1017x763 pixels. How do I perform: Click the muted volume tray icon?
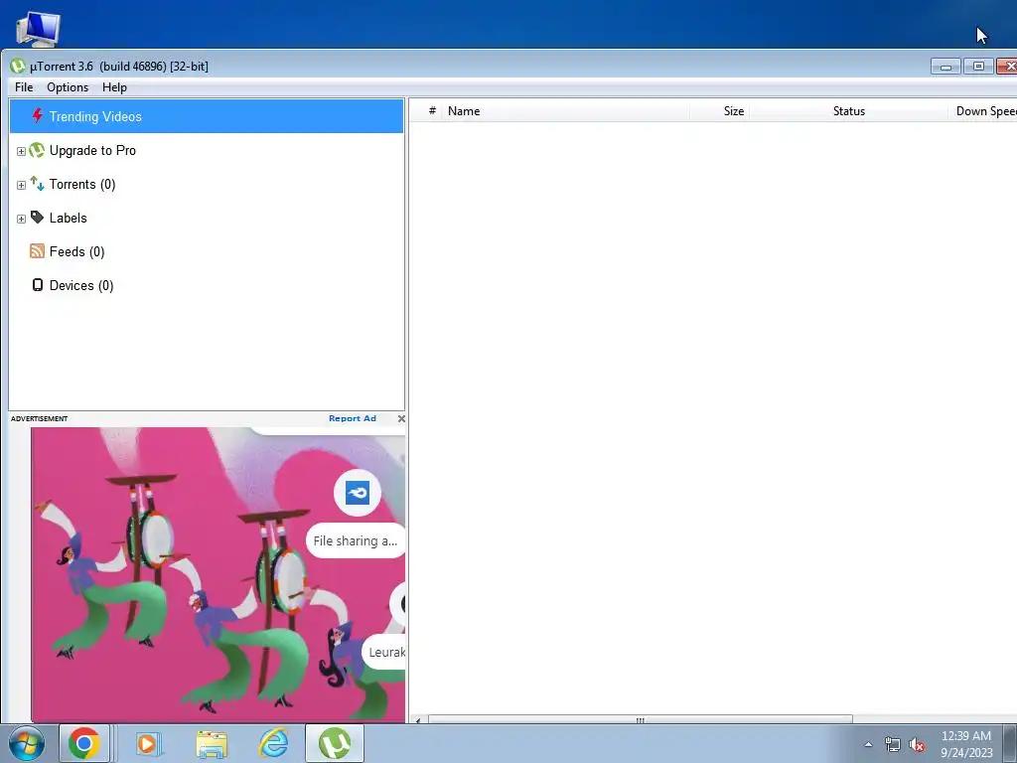tap(917, 745)
